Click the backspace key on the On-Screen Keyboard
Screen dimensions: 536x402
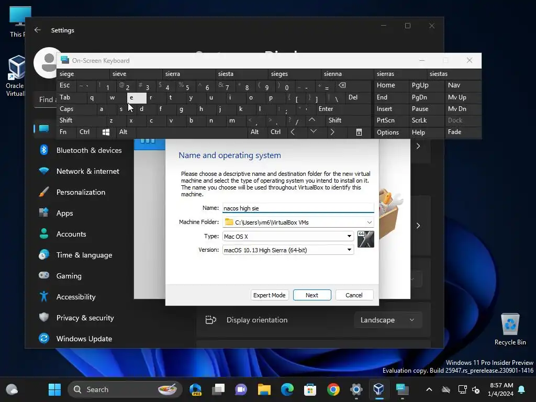342,85
